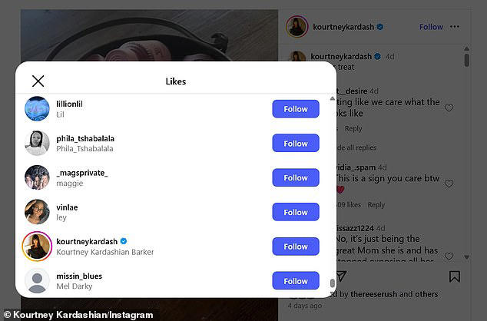Open kourtneykardash's avatar in Likes list
Screen dimensions: 487x321
(x=37, y=246)
